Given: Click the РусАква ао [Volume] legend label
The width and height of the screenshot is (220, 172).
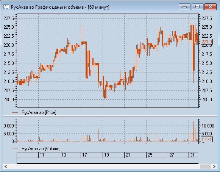Looking at the screenshot, I should click(x=41, y=149).
